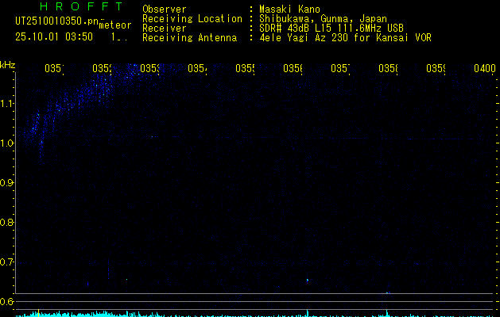Screen dimensions: 500x317
Task: Click the 1.0 kHz frequency label
Action: (7, 143)
